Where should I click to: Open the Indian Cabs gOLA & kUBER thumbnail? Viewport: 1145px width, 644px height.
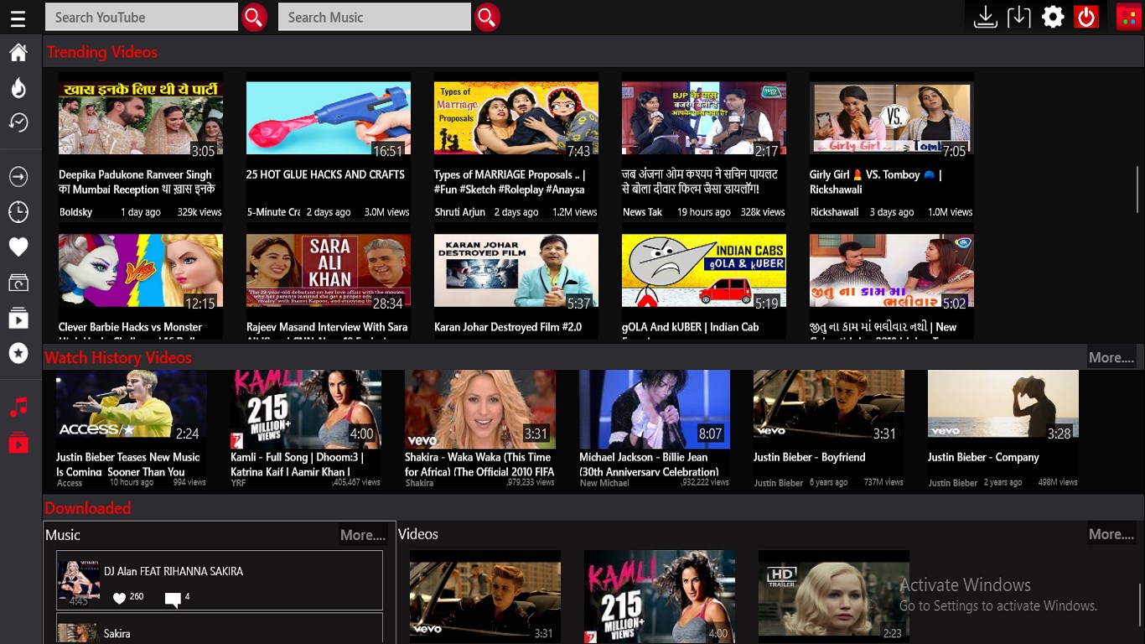tap(704, 271)
